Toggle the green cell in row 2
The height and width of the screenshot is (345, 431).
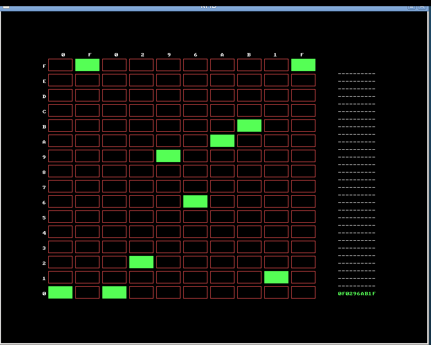(141, 262)
